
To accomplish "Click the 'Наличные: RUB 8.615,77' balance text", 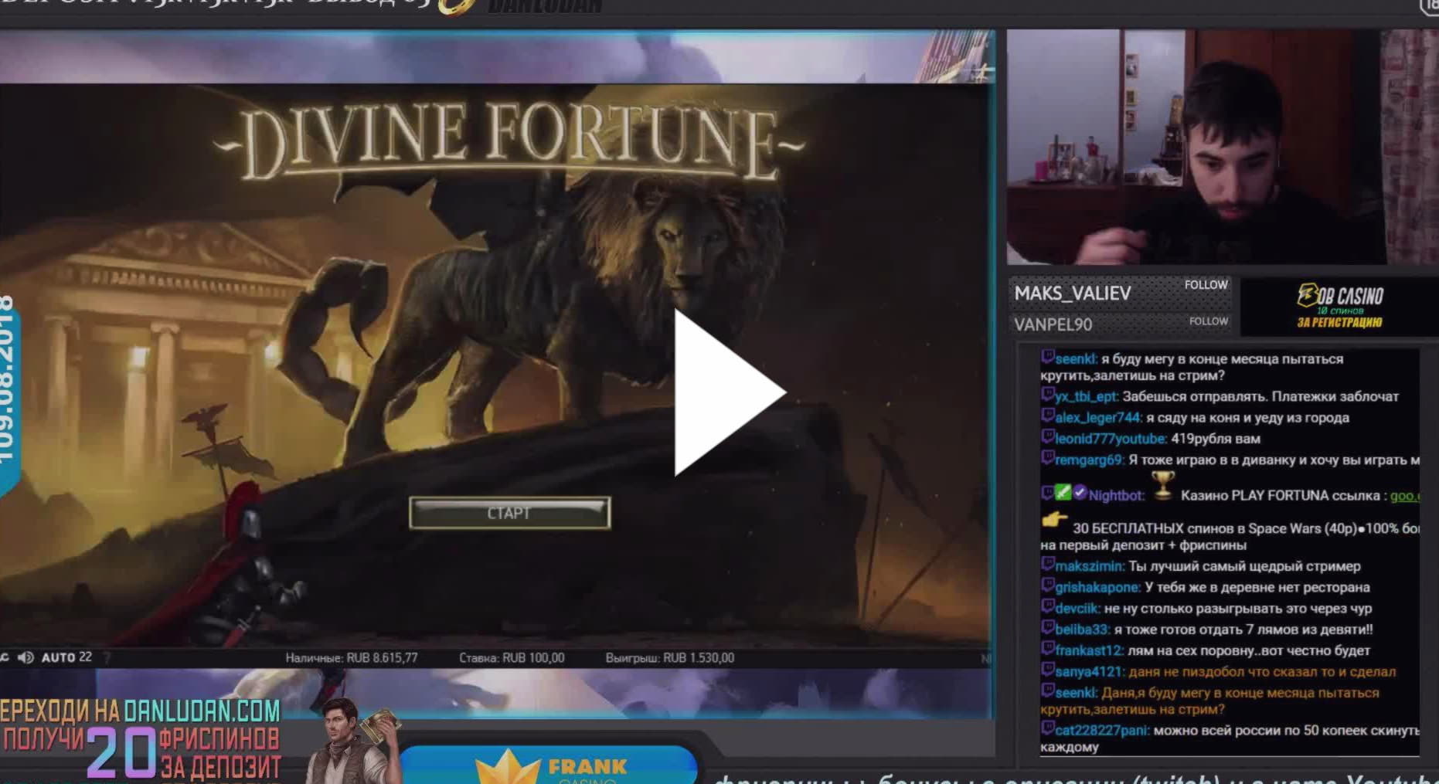I will click(352, 658).
